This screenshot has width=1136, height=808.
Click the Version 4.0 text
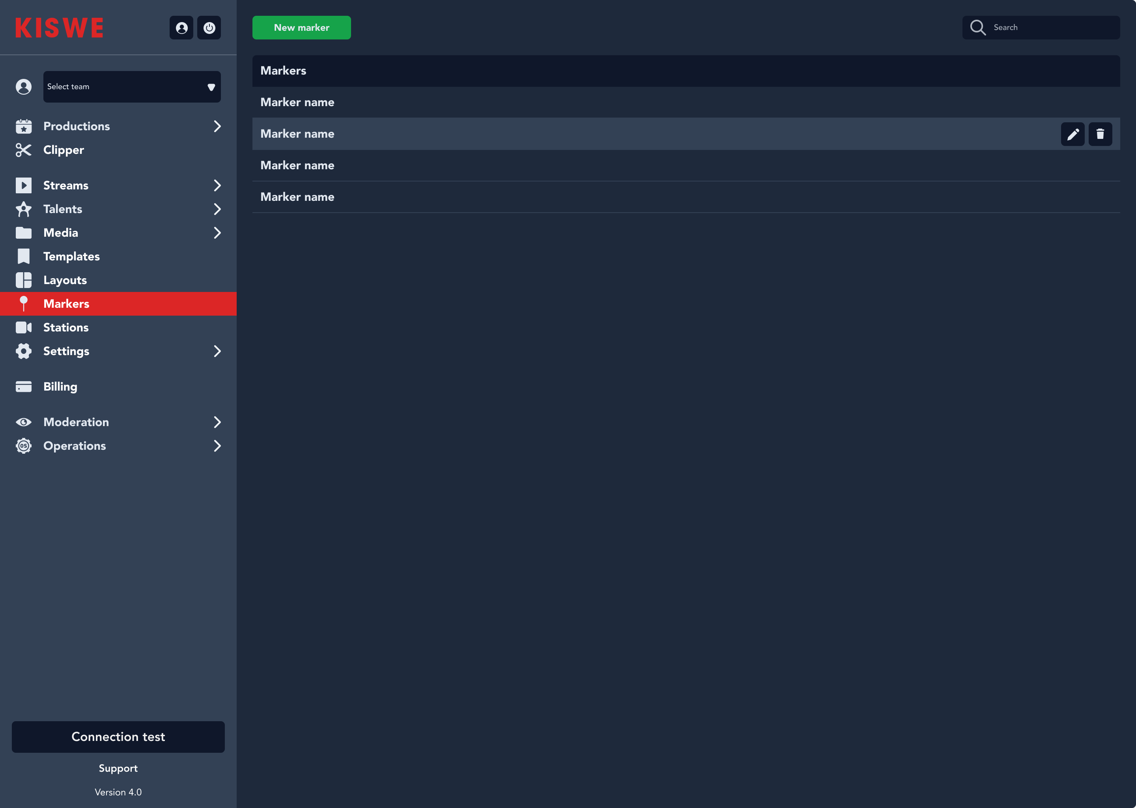[118, 792]
